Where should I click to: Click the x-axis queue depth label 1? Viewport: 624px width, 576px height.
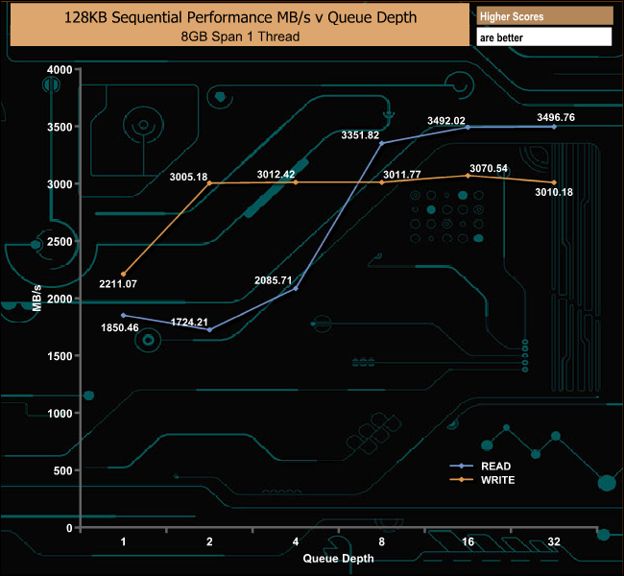124,541
